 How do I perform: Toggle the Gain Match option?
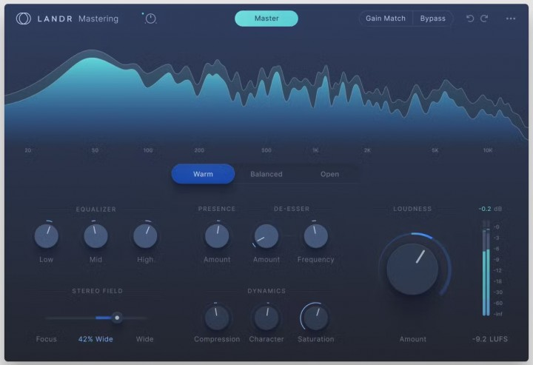[386, 19]
